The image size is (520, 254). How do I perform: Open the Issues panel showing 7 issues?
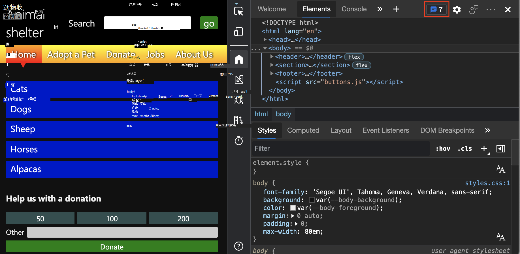tap(436, 9)
